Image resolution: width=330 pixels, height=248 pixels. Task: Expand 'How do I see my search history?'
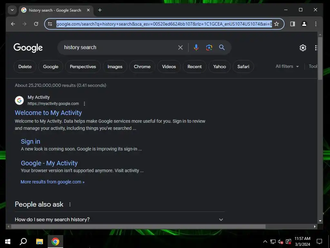[120, 220]
